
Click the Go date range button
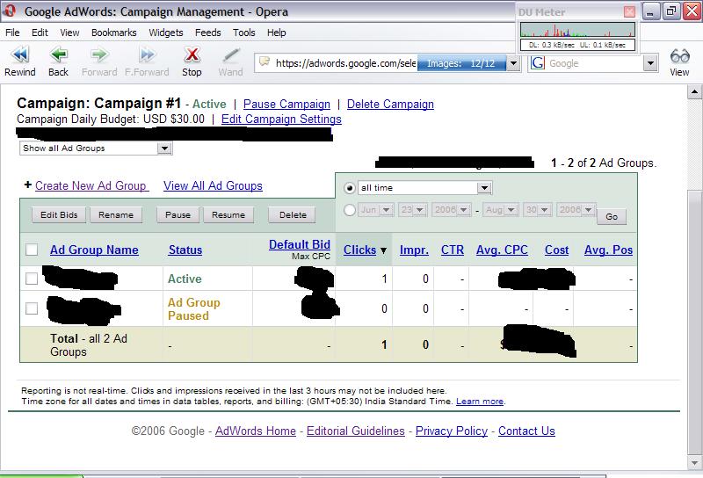tap(612, 216)
